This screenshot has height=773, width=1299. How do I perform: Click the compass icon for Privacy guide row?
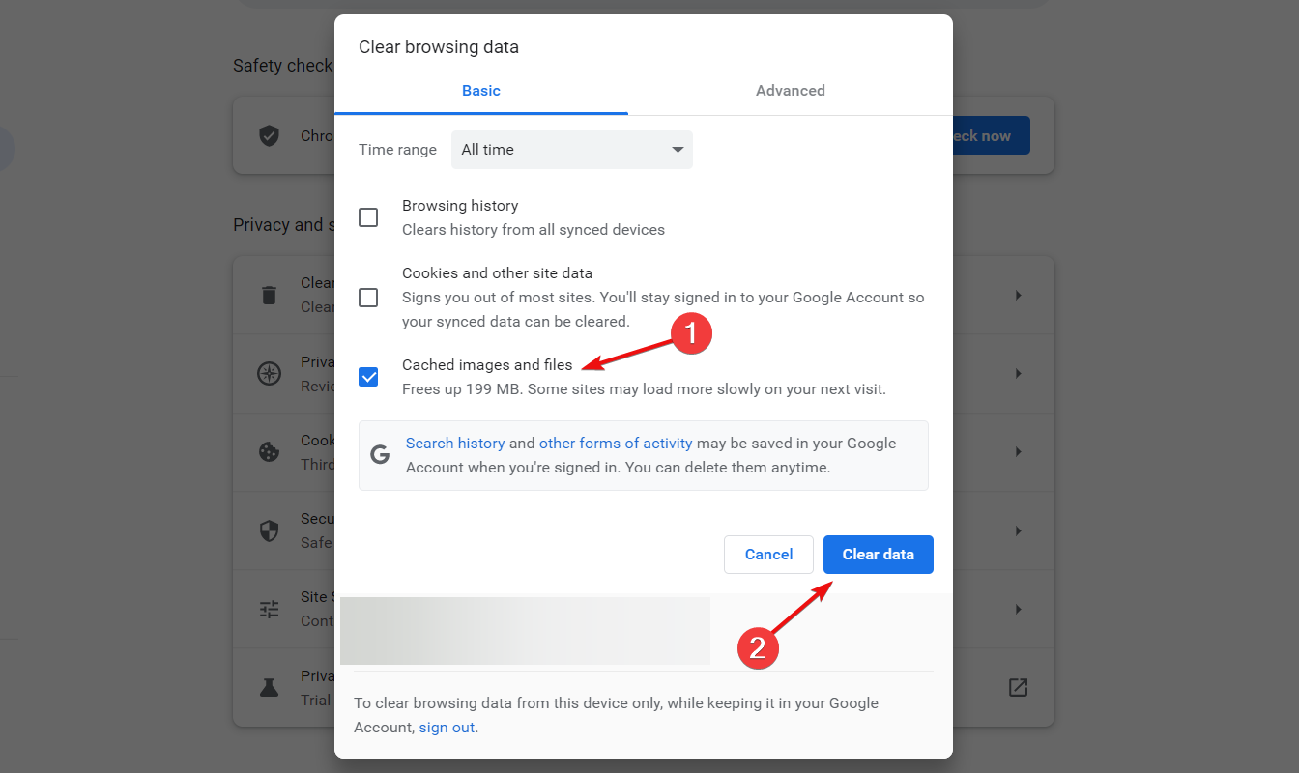click(x=269, y=373)
